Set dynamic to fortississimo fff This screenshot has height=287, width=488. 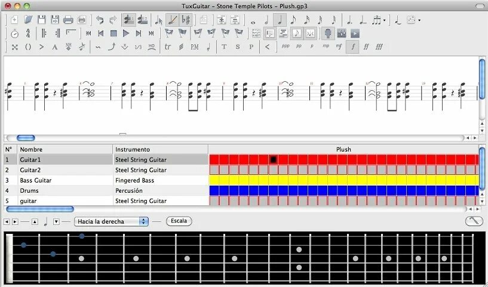point(379,47)
